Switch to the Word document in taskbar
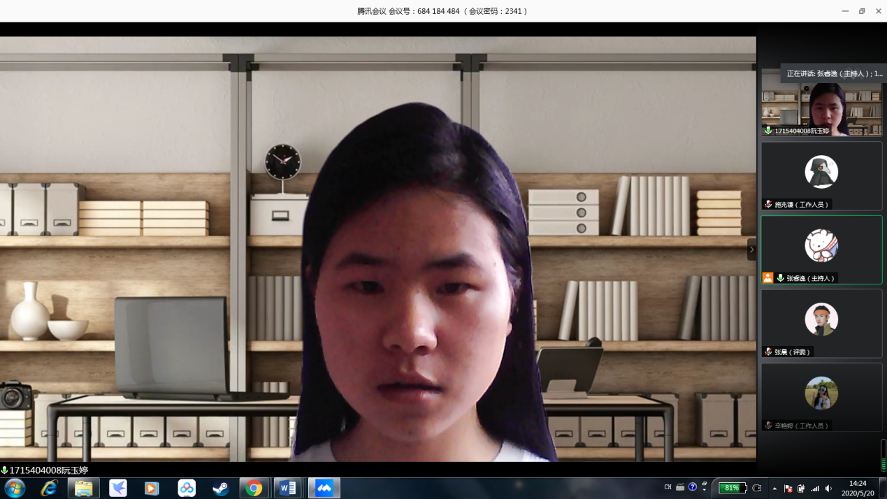The height and width of the screenshot is (499, 887). [x=288, y=488]
